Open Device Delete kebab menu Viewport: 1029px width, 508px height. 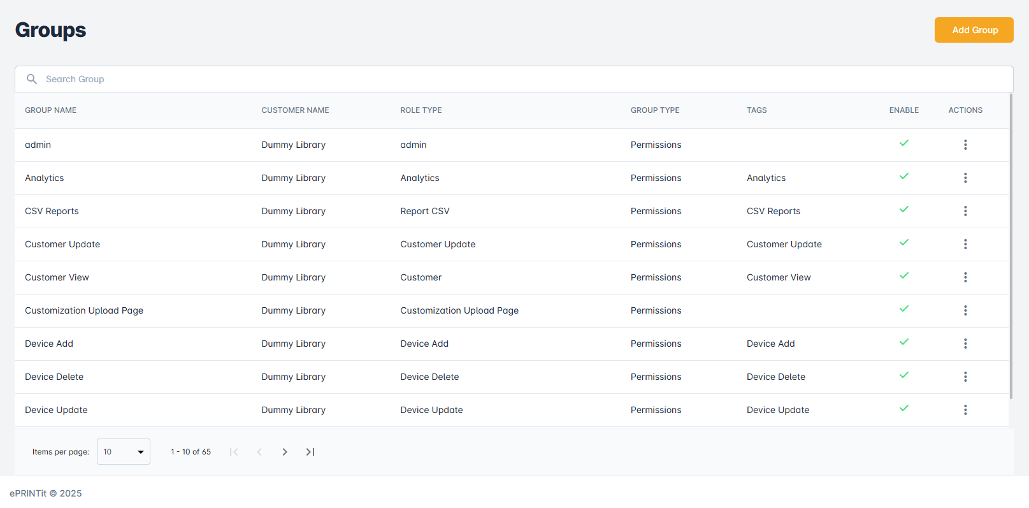pos(965,377)
